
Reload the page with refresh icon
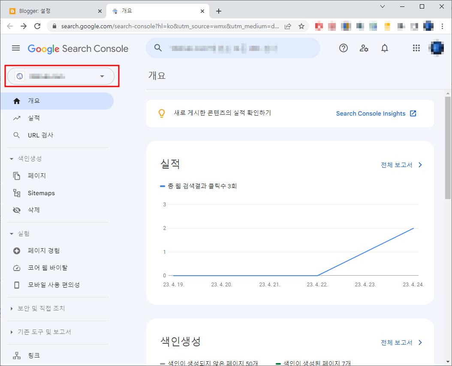tap(37, 26)
